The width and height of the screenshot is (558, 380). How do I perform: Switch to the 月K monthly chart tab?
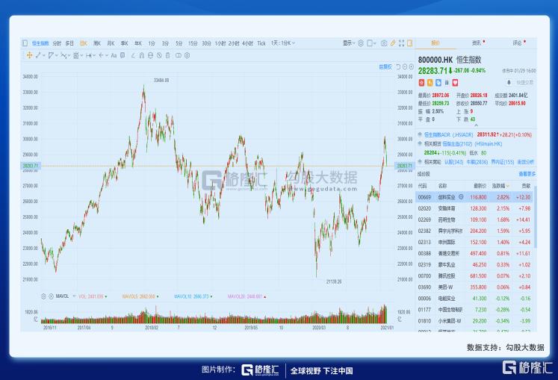[111, 43]
